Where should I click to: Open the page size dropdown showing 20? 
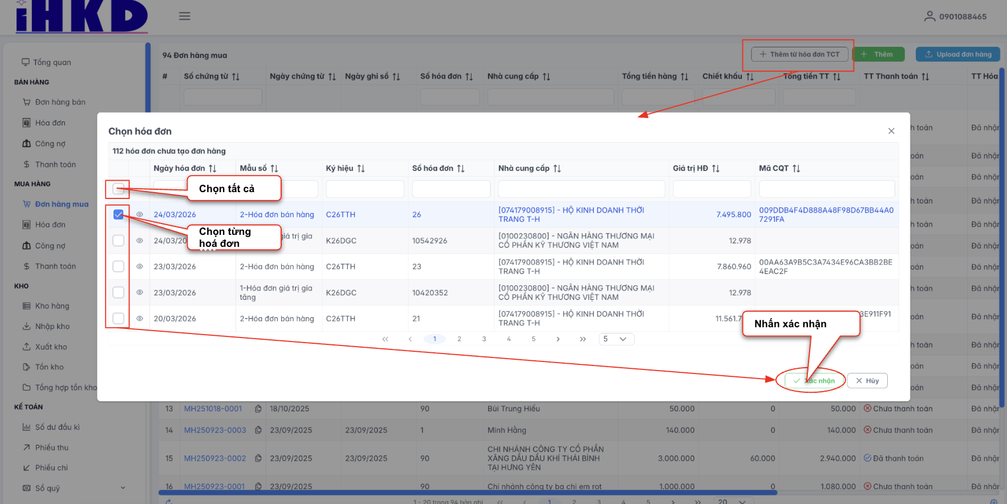(732, 501)
